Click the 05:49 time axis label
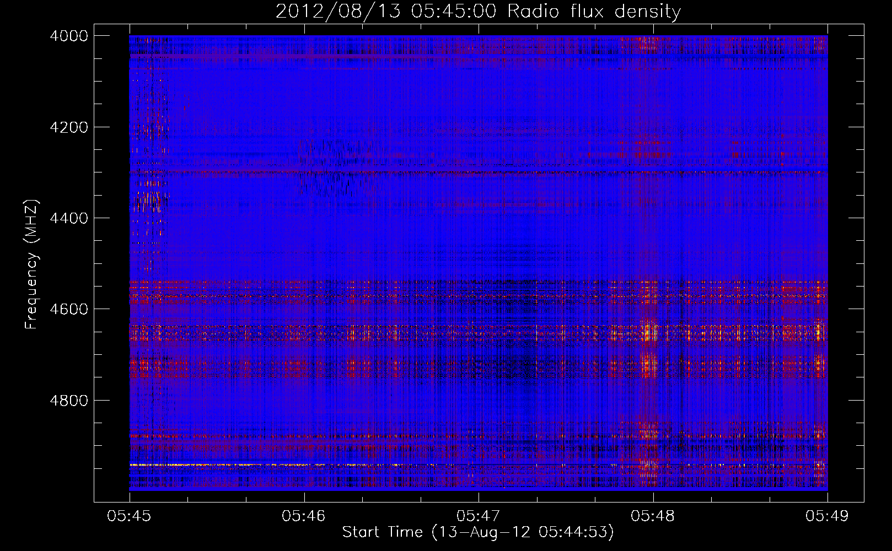892x551 pixels. (827, 516)
